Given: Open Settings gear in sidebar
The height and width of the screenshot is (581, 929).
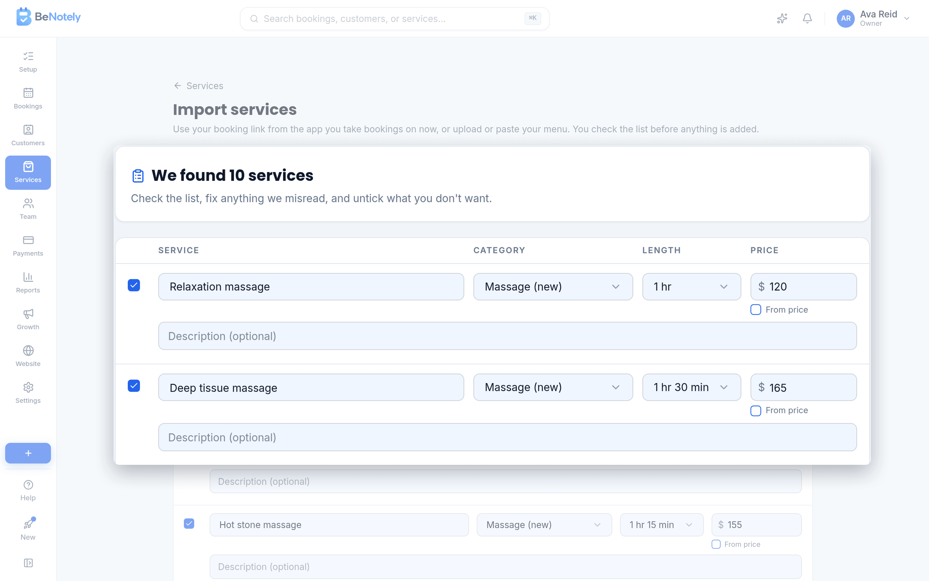Looking at the screenshot, I should (28, 393).
